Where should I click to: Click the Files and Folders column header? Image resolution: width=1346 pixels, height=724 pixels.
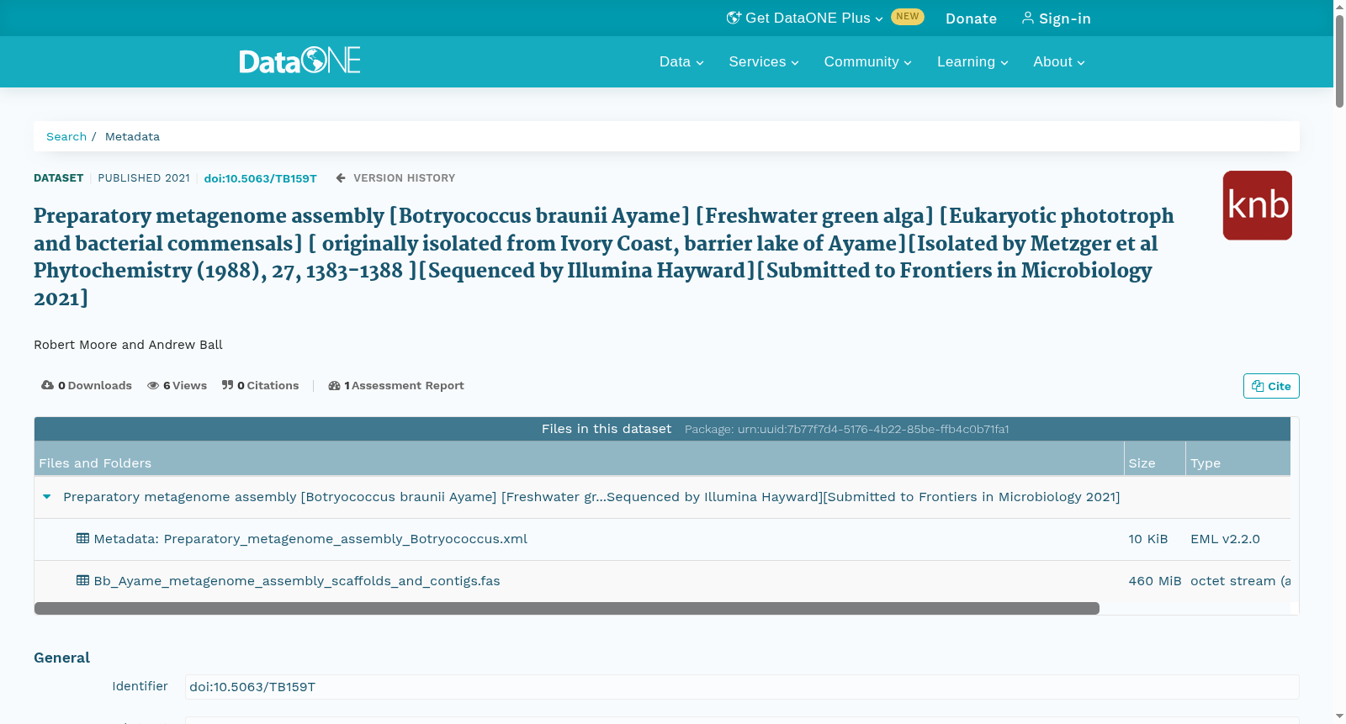click(x=579, y=458)
